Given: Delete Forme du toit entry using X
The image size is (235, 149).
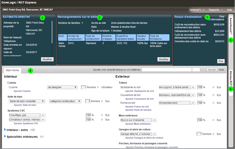Looking at the screenshot, I should point(213,103).
